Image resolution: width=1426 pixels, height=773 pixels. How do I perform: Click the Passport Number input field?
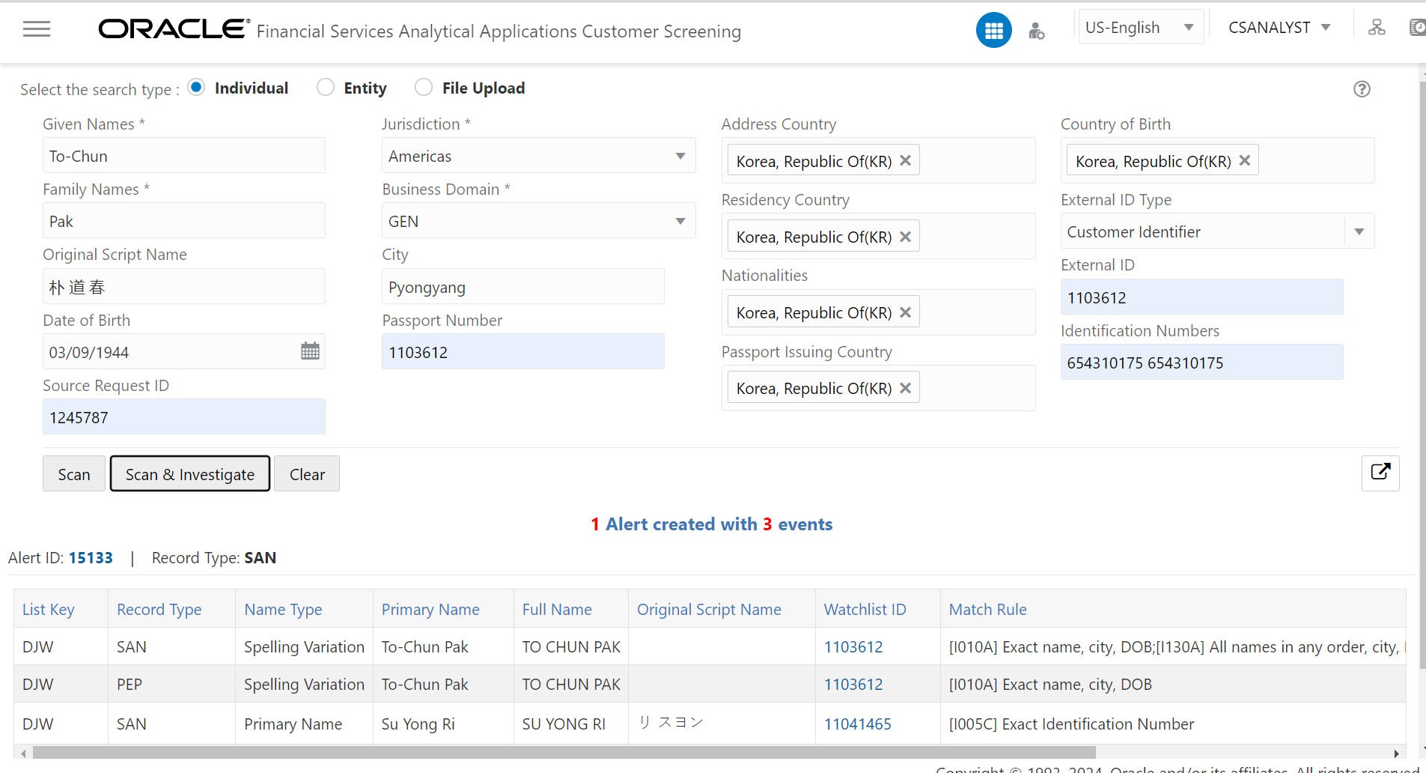(x=523, y=352)
